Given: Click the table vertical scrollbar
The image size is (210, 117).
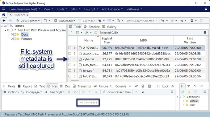Looking at the screenshot, I should click(x=207, y=44).
